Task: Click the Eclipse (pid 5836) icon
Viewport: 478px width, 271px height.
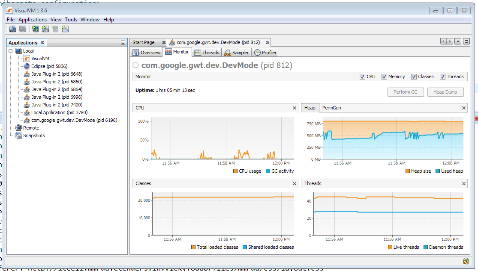Action: 27,66
